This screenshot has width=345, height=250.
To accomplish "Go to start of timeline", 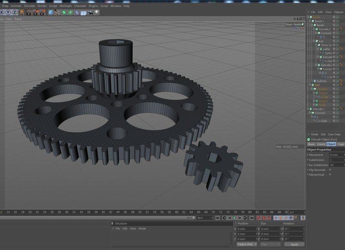I will point(217,218).
